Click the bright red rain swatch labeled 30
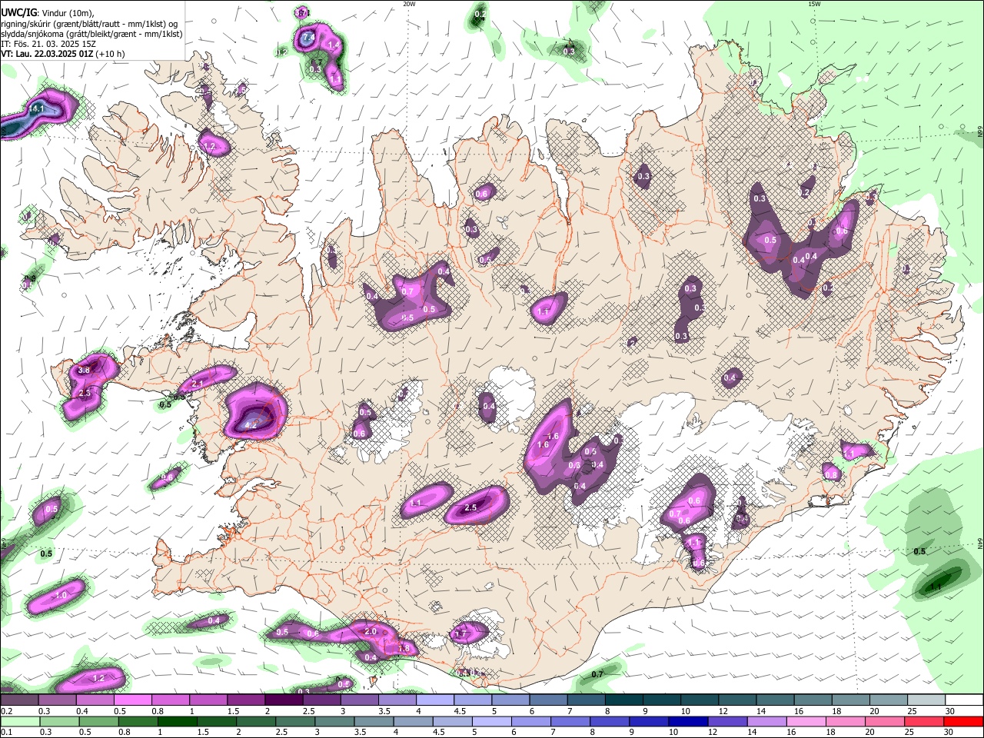984x738 pixels. (x=963, y=721)
